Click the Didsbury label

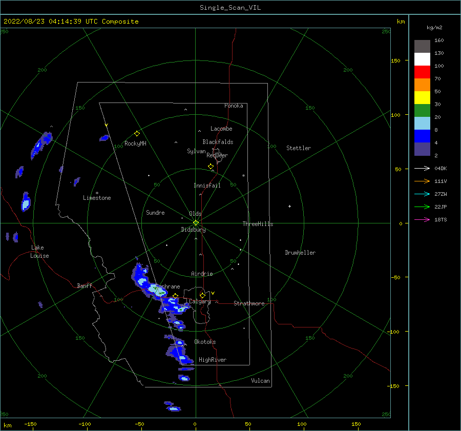point(193,230)
